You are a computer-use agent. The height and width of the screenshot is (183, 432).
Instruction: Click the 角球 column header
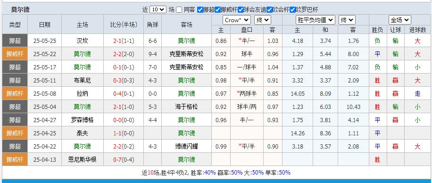pyautogui.click(x=153, y=25)
